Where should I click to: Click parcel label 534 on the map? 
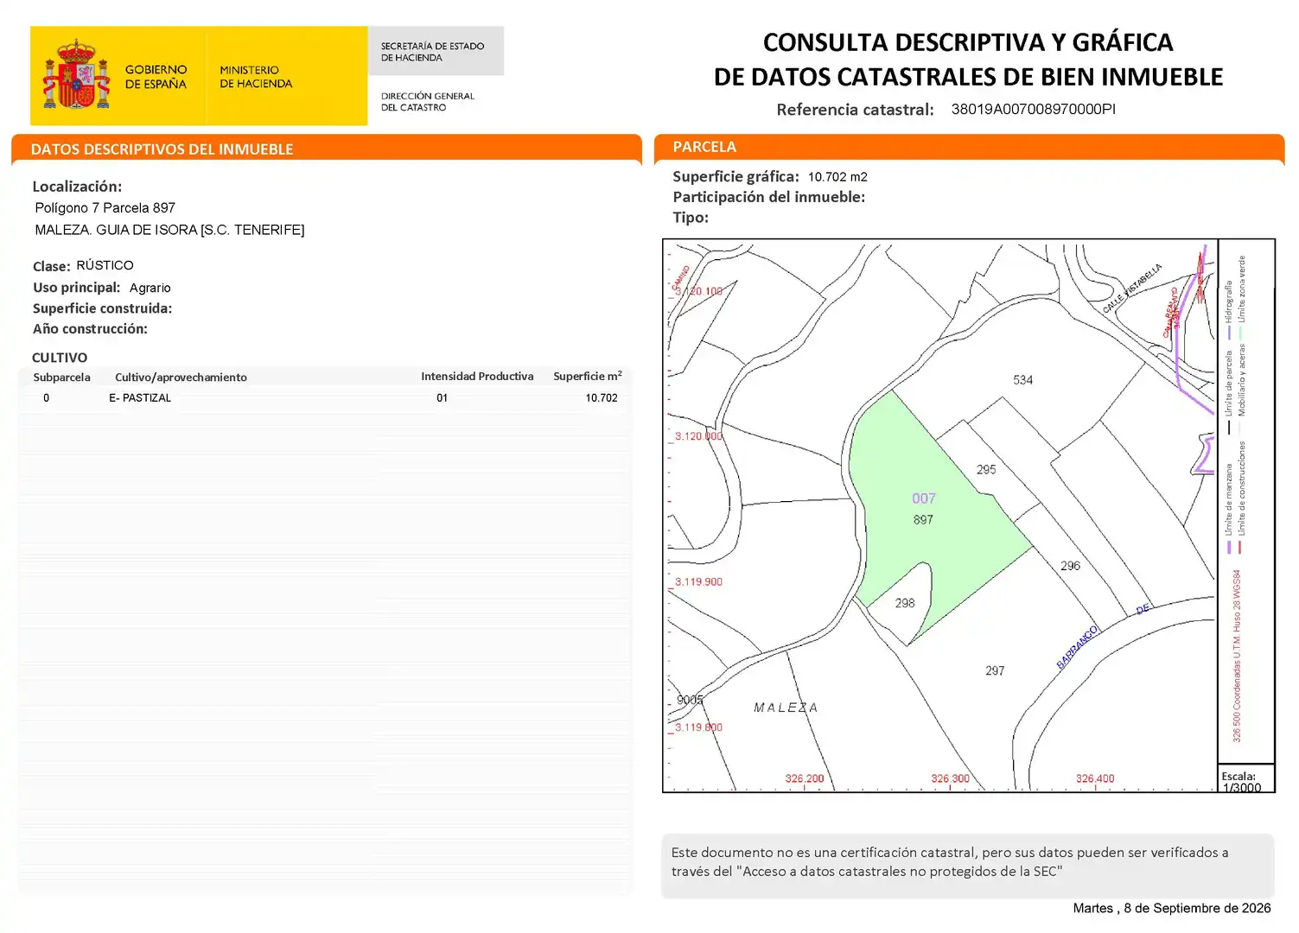(x=1022, y=380)
